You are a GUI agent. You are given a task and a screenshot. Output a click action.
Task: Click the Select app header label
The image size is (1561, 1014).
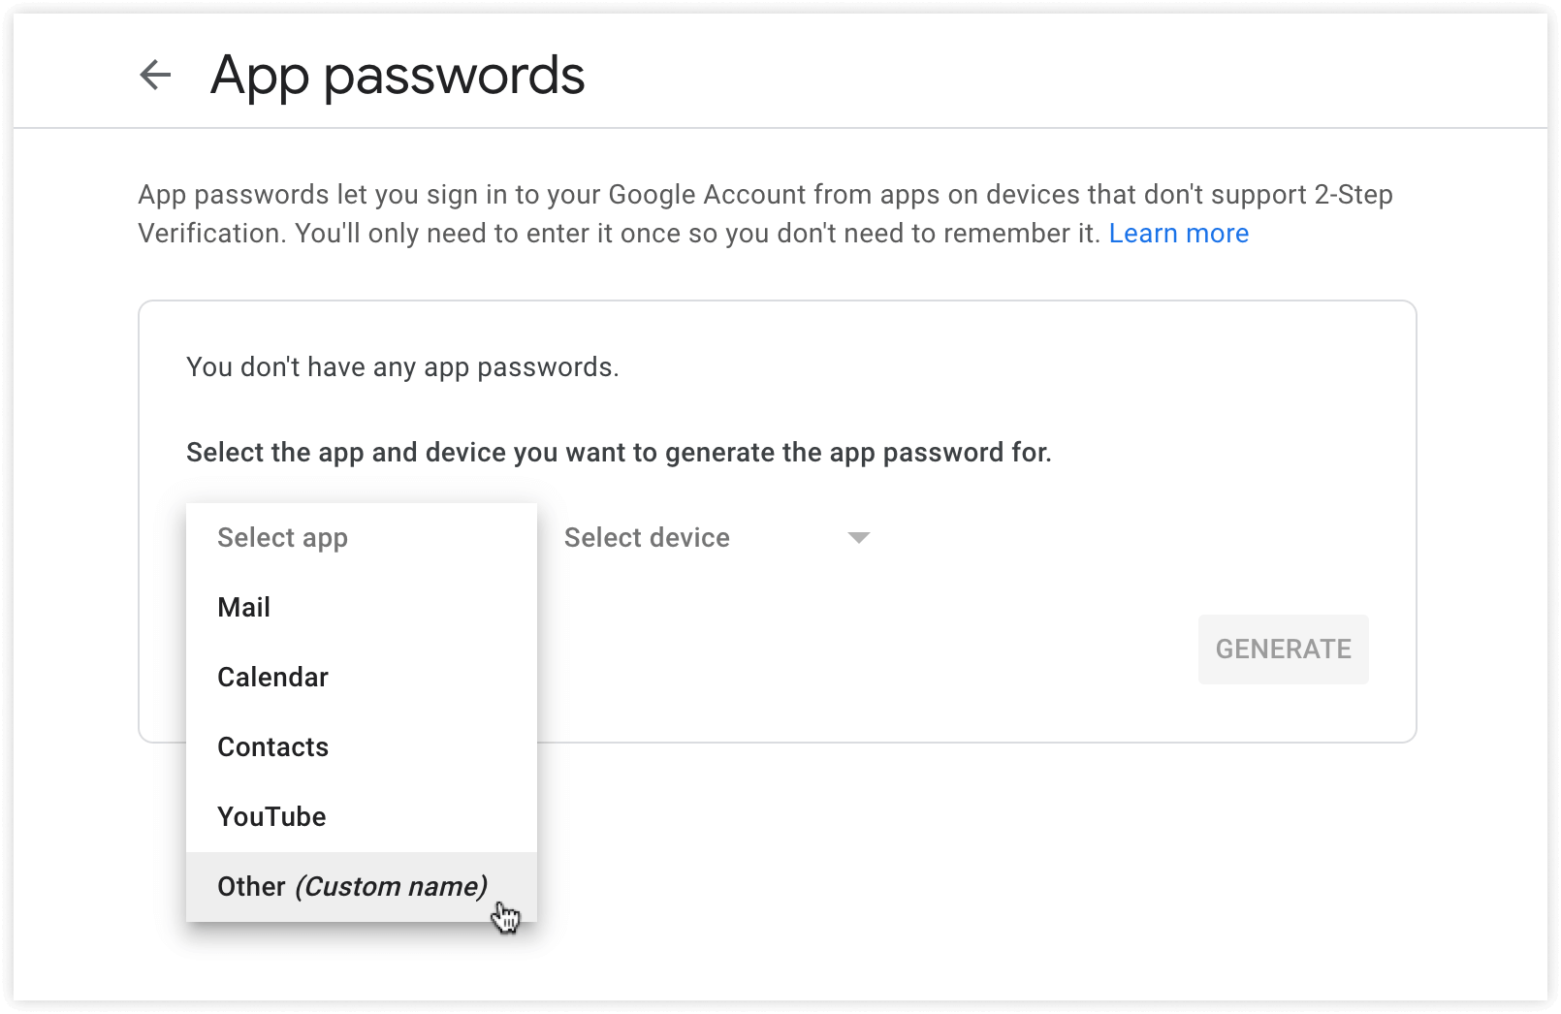click(282, 537)
